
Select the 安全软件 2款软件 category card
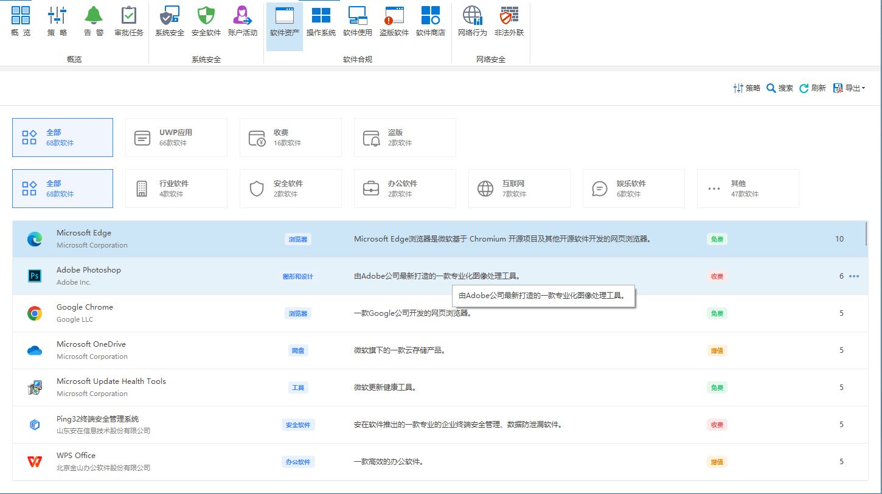coord(291,189)
